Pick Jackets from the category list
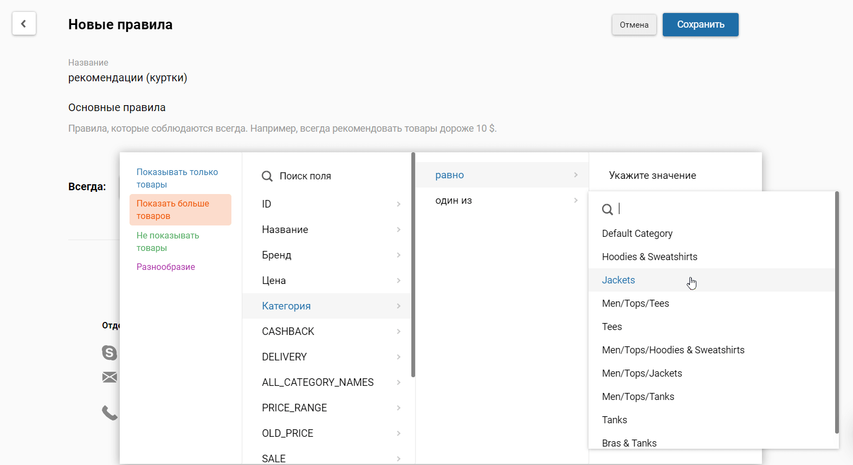Viewport: 853px width, 465px height. [x=618, y=280]
